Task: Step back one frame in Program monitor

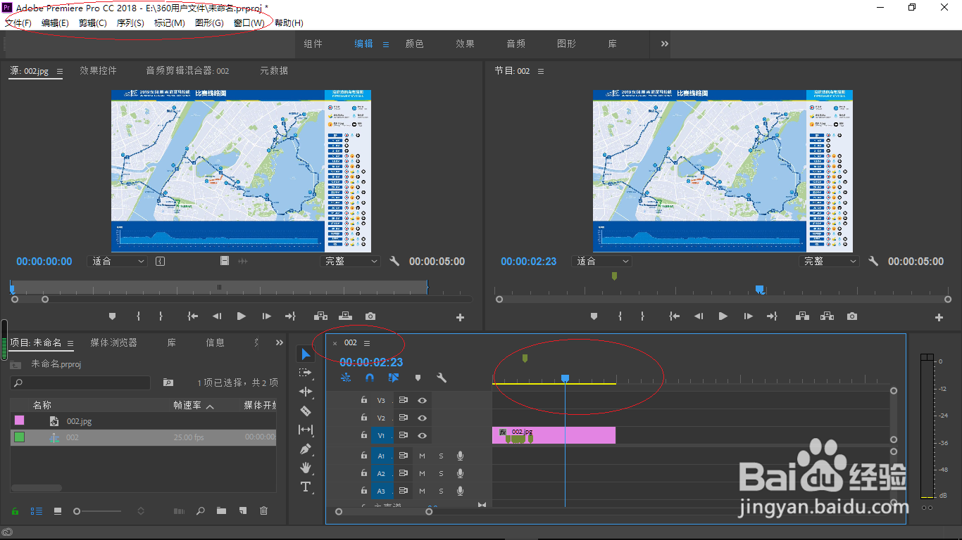Action: (699, 316)
